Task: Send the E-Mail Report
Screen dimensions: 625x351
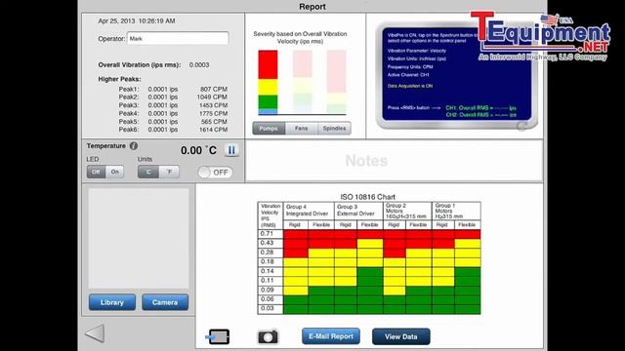Action: click(x=331, y=336)
